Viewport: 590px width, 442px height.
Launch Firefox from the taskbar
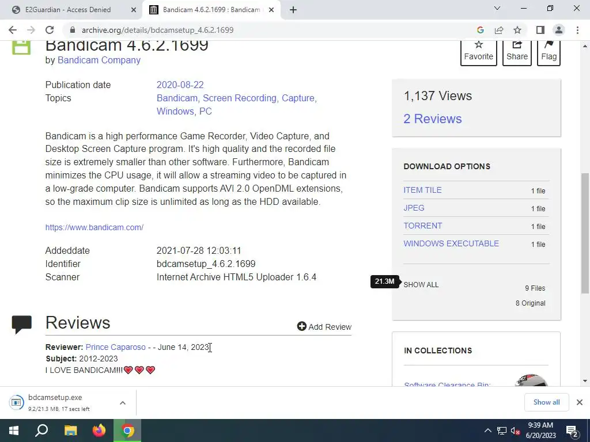pyautogui.click(x=99, y=430)
